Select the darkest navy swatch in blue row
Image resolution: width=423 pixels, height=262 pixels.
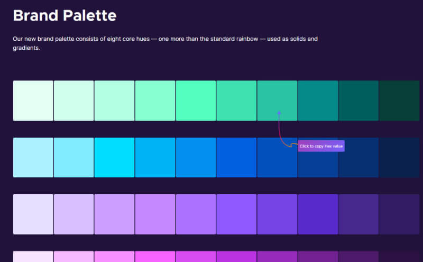(x=399, y=158)
